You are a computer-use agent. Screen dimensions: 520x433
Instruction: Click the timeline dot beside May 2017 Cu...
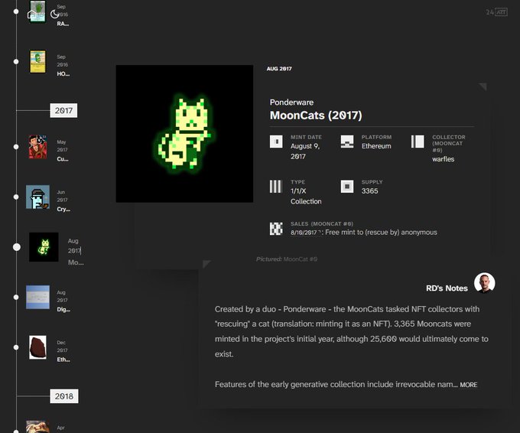(16, 147)
